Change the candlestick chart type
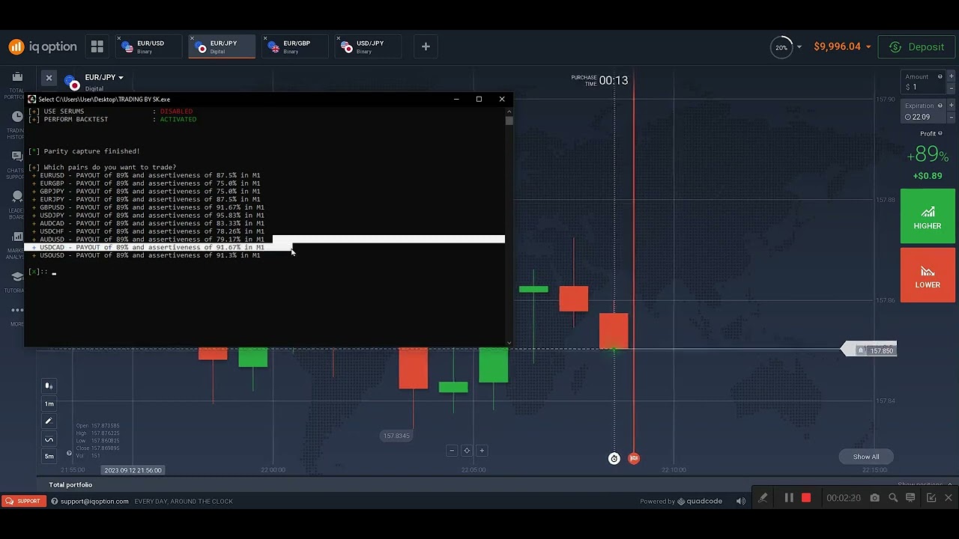This screenshot has width=959, height=539. [x=49, y=386]
